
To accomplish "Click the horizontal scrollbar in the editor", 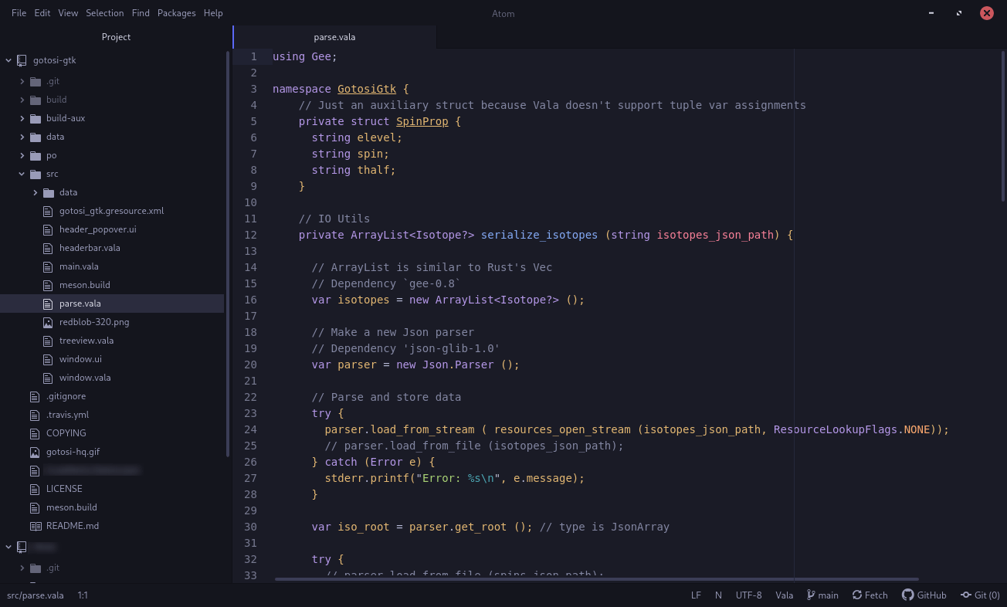I will (596, 578).
